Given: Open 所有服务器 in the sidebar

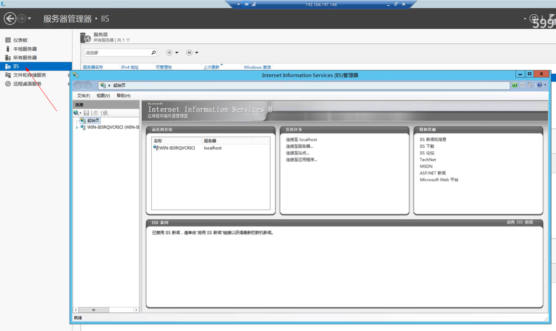Looking at the screenshot, I should 25,58.
